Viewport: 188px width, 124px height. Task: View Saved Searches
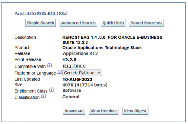click(x=146, y=23)
